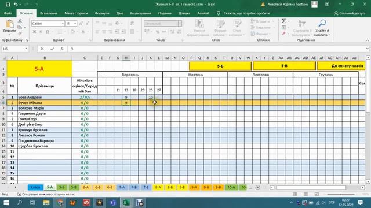Viewport: 371px width, 208px height.
Task: Activate Excel icon in taskbar
Action: [126, 203]
